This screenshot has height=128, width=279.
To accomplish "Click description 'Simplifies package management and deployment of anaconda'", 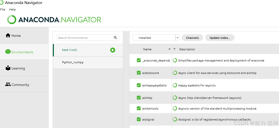I will [221, 61].
